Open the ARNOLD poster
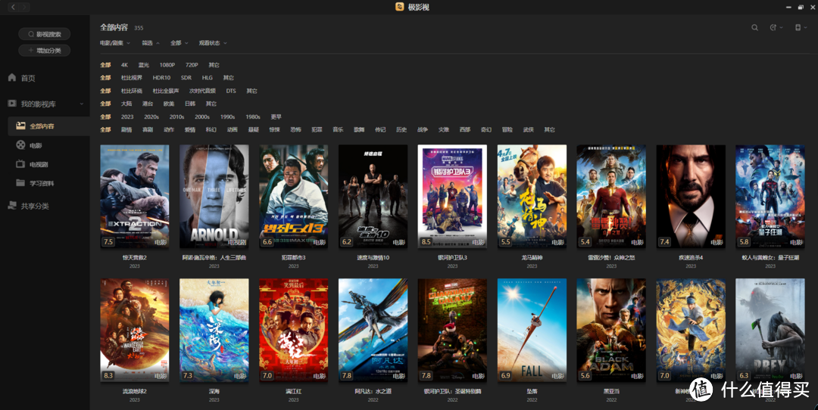This screenshot has height=410, width=818. [214, 197]
